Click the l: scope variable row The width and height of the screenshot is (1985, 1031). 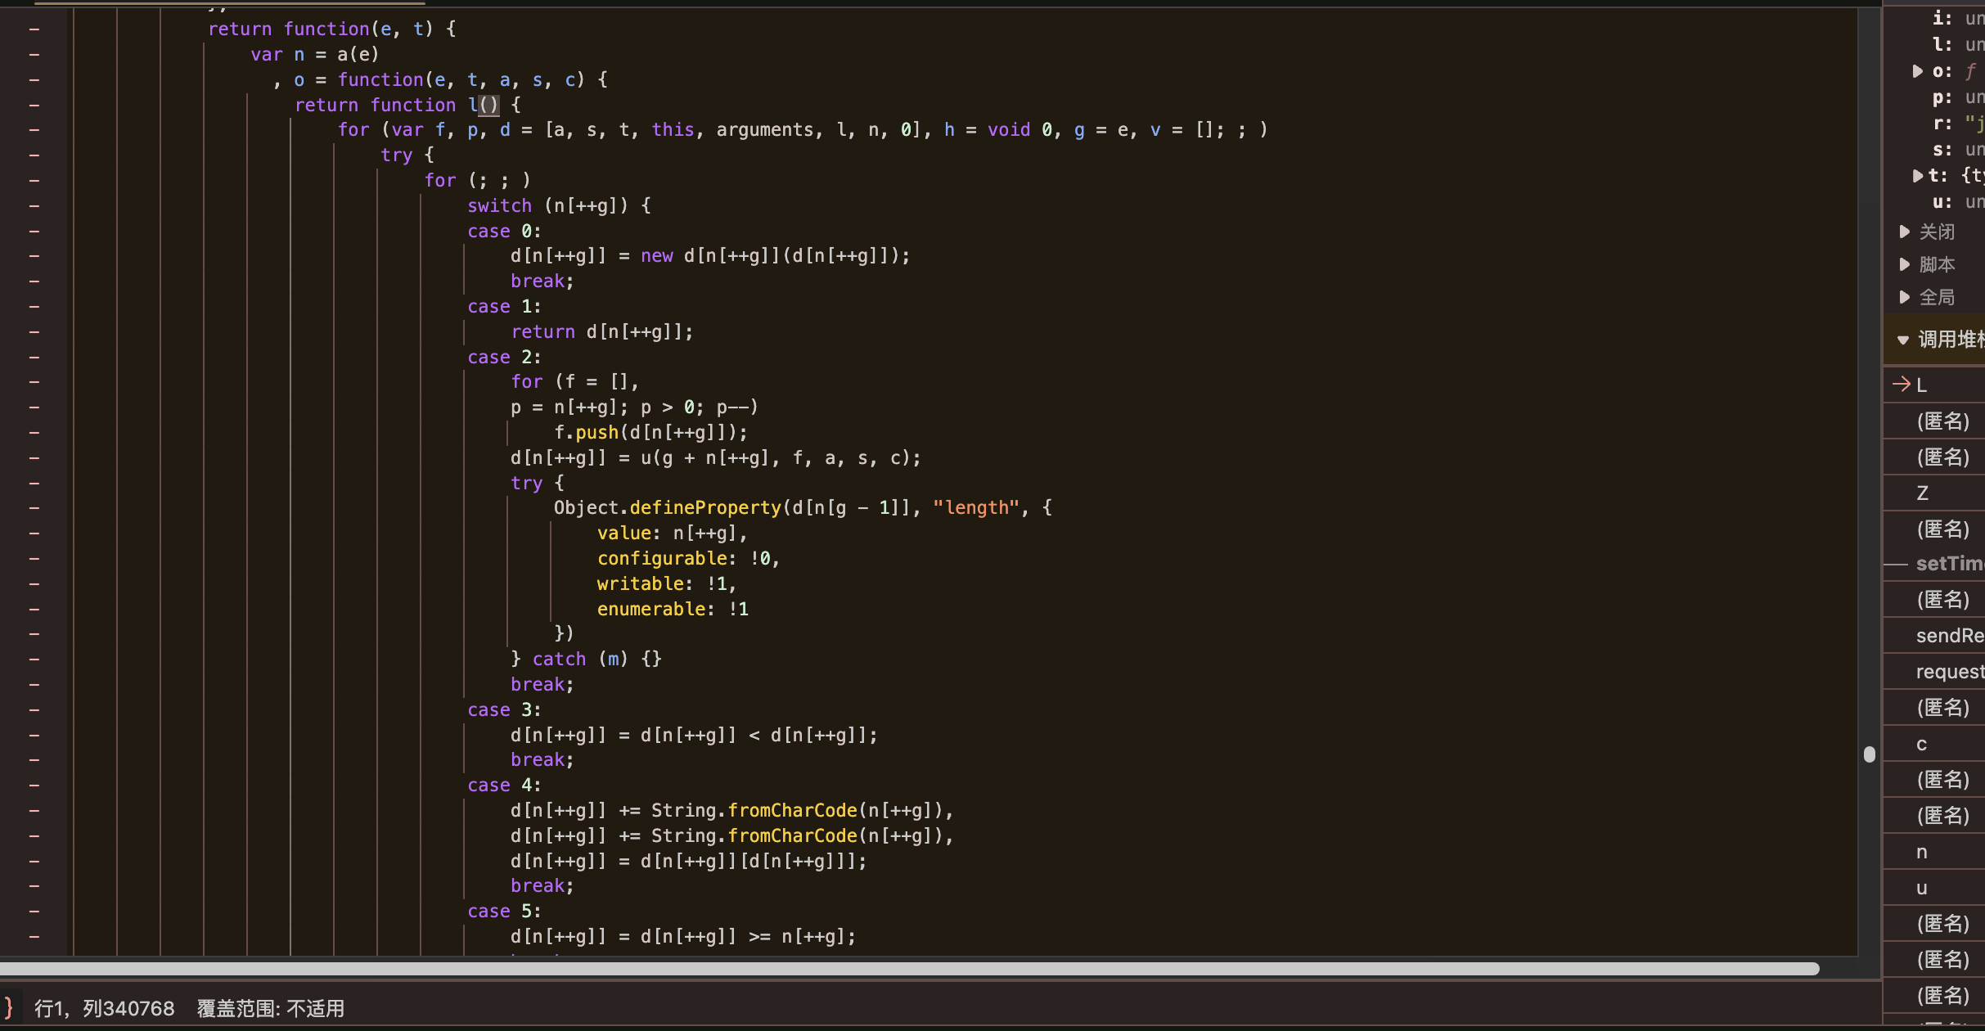point(1957,45)
